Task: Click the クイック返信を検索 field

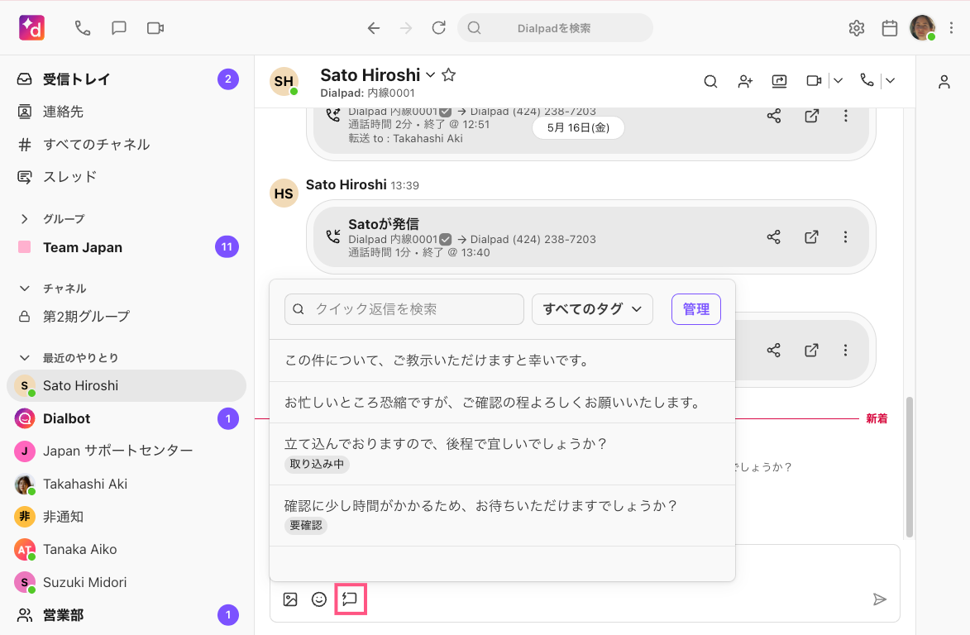Action: 404,309
